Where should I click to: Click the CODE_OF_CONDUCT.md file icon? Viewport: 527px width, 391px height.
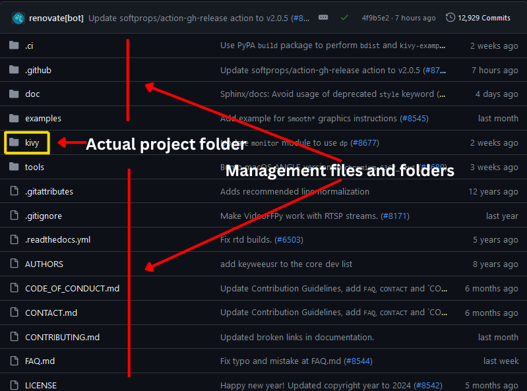pyautogui.click(x=14, y=288)
